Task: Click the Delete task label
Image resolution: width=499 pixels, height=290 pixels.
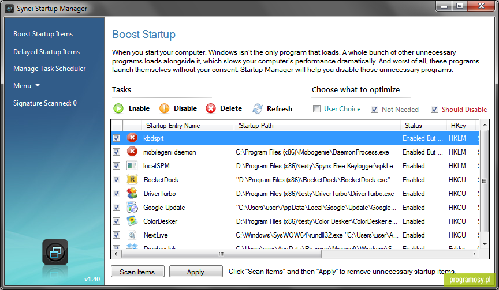Action: point(231,108)
